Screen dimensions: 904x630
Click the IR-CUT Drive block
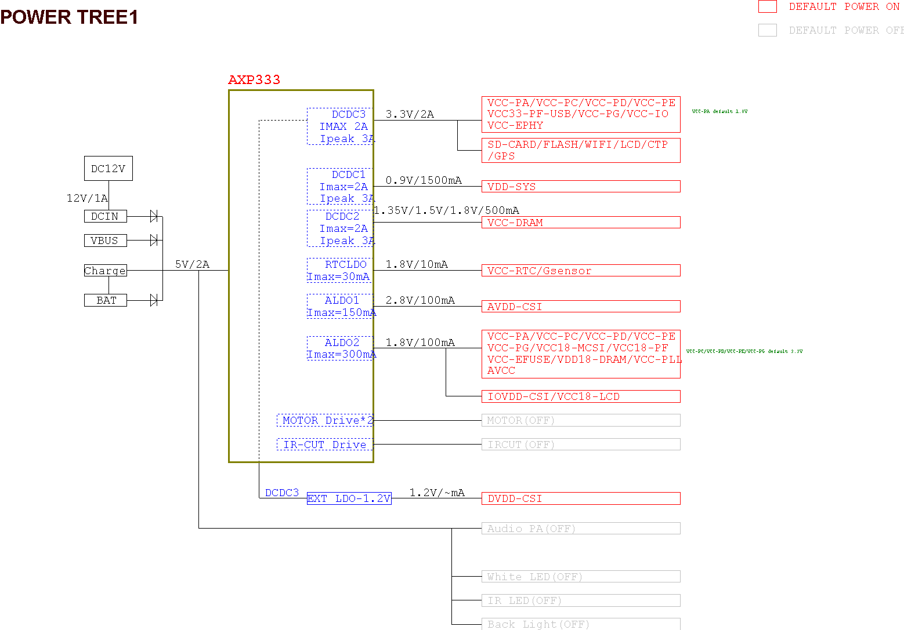point(325,445)
